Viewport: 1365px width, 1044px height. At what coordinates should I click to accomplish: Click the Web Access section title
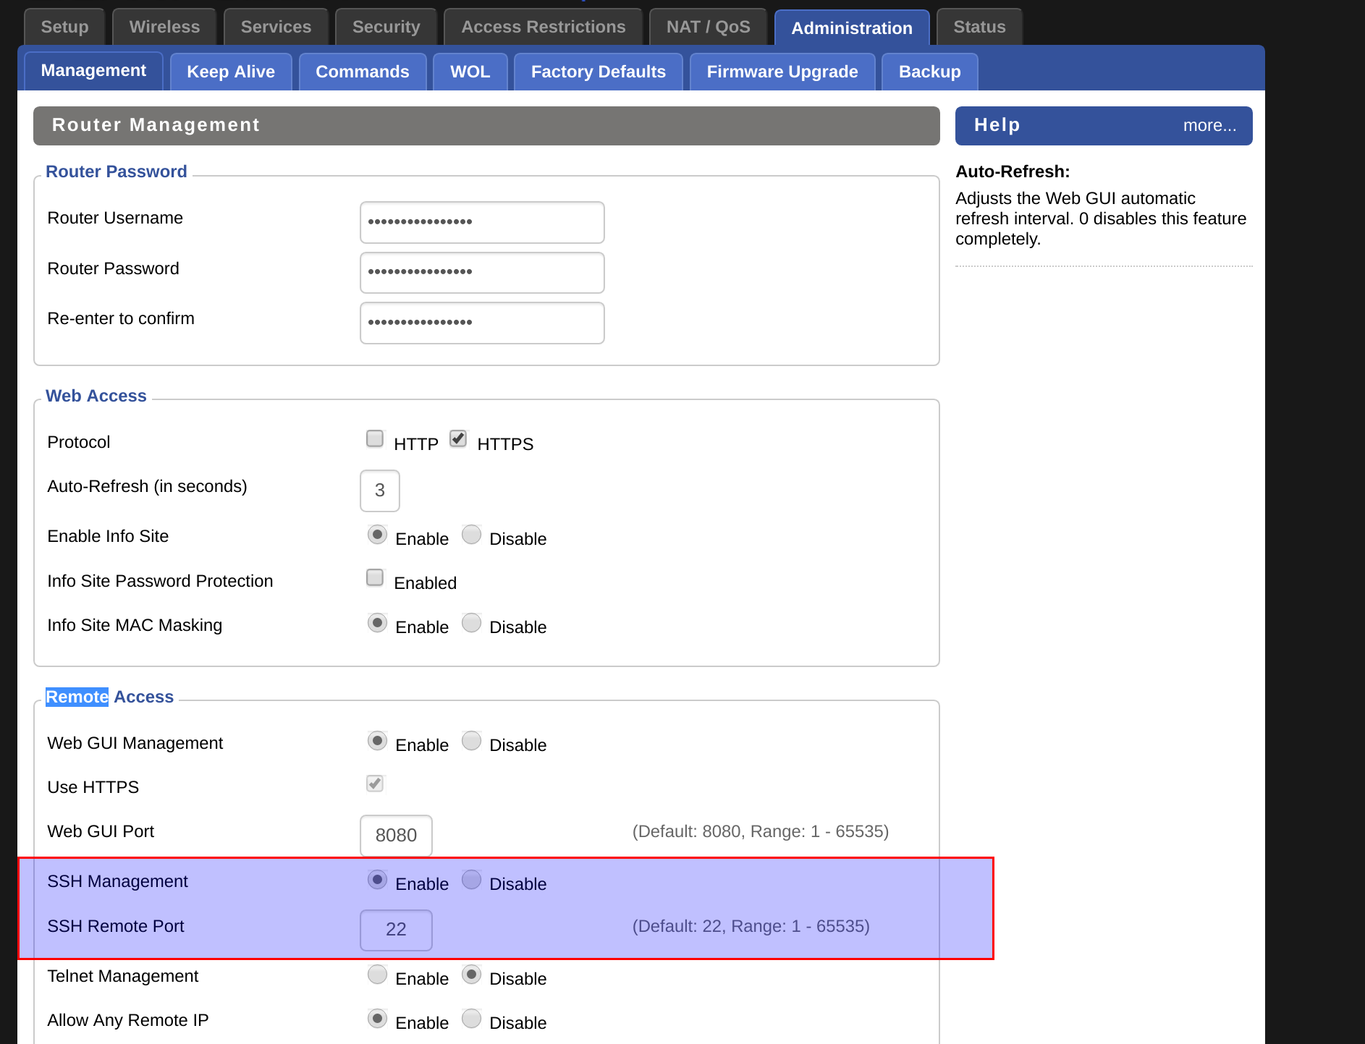pyautogui.click(x=96, y=396)
